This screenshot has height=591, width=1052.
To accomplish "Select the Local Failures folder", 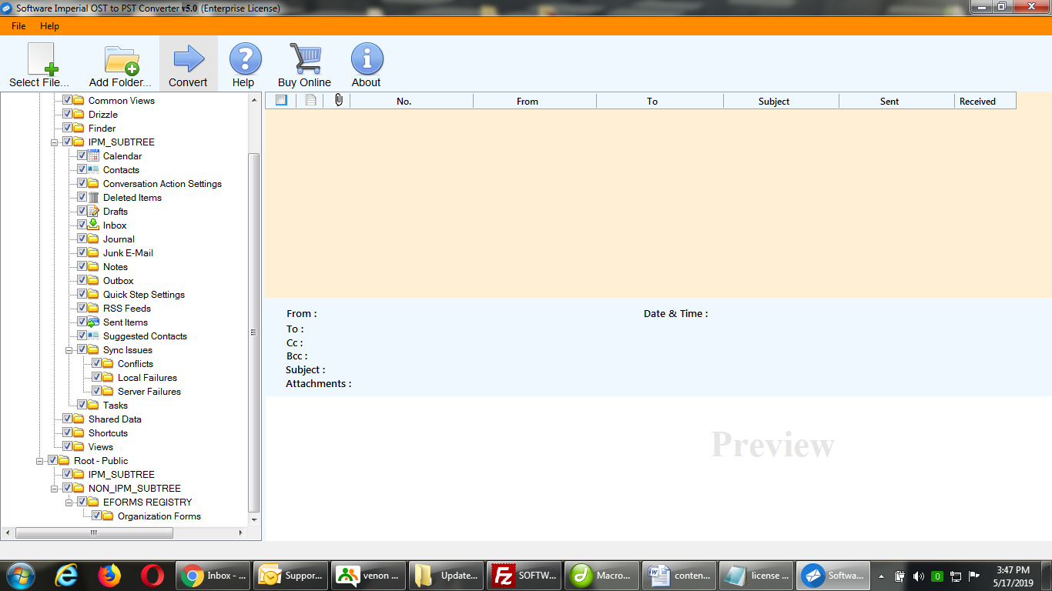I will click(147, 377).
